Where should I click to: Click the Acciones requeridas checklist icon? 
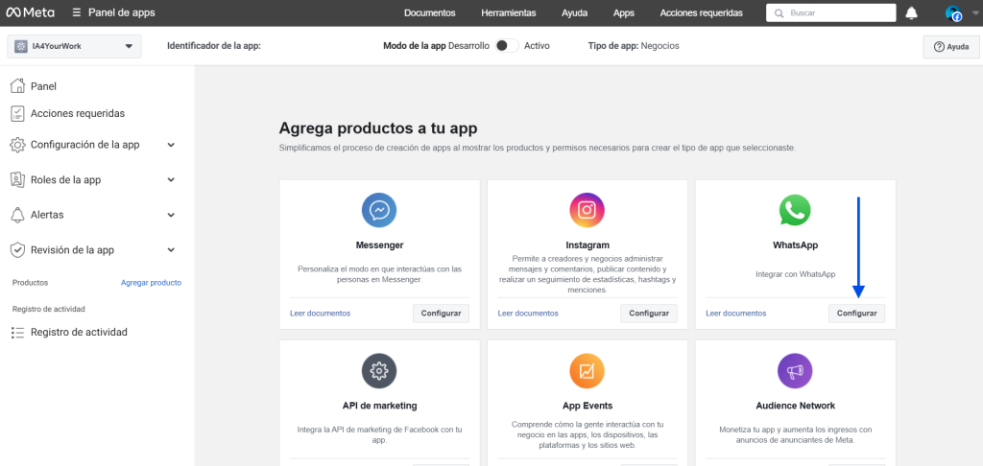coord(17,113)
